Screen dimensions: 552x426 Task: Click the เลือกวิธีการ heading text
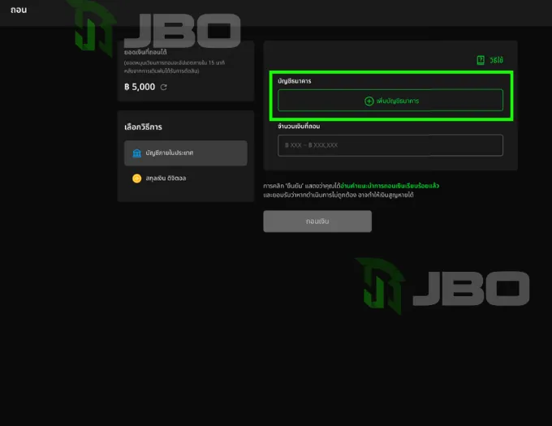[144, 127]
